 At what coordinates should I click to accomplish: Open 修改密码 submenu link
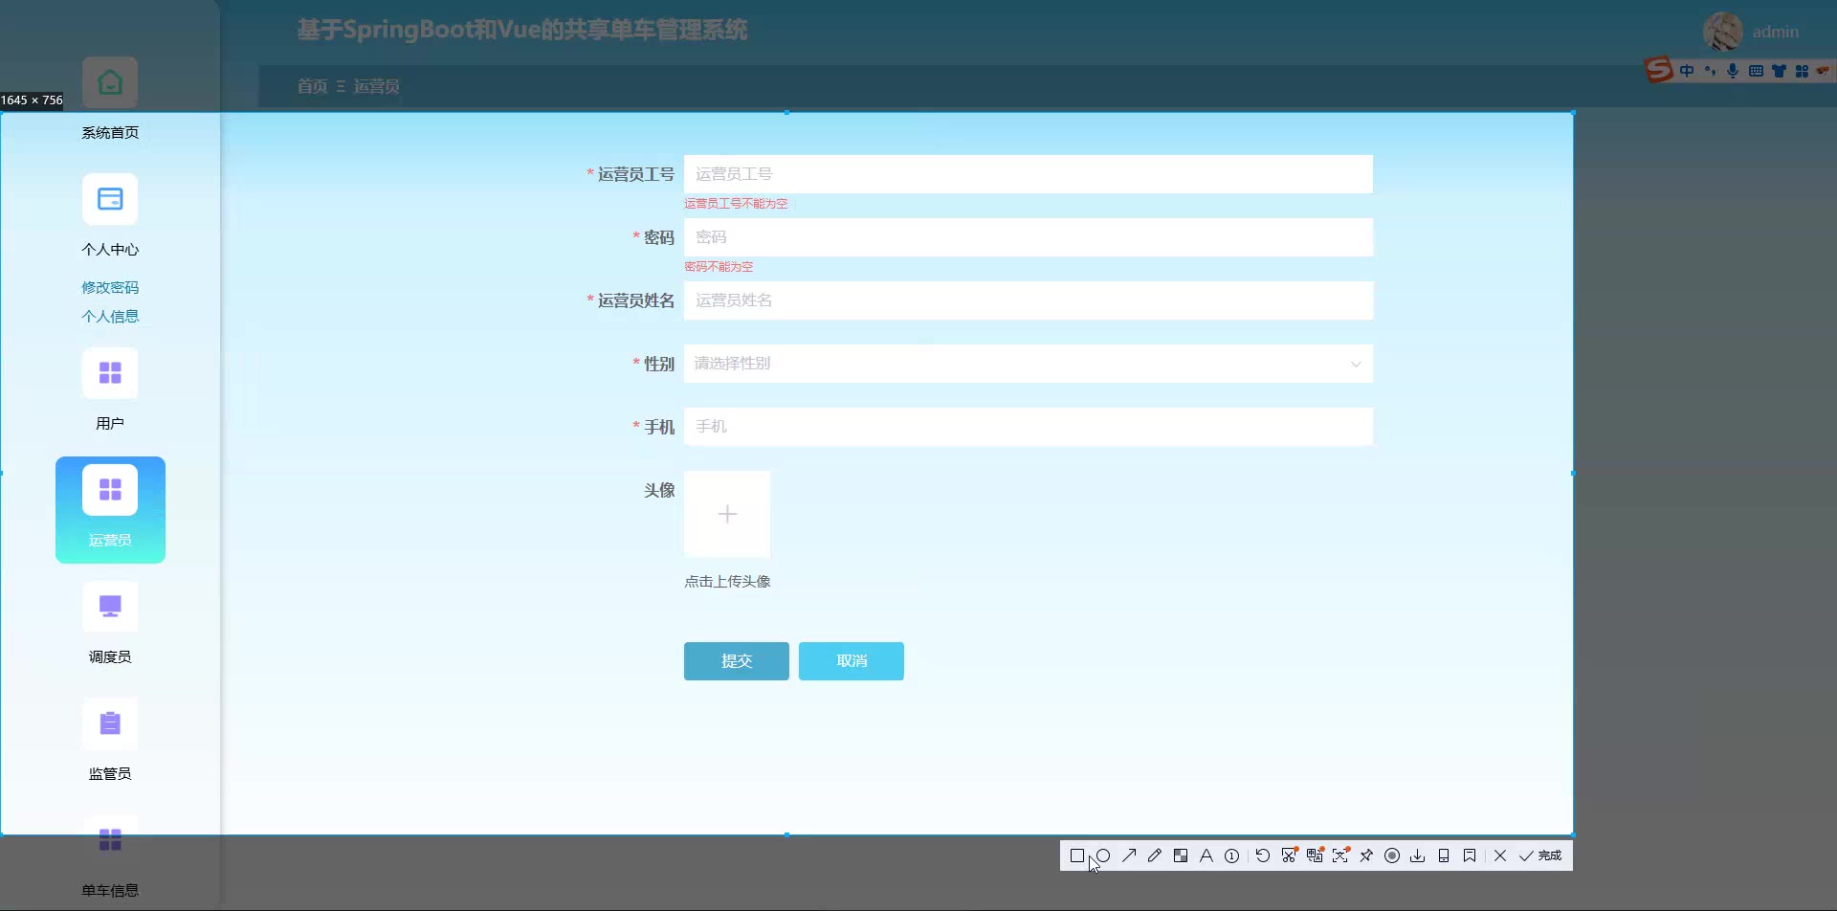tap(110, 287)
